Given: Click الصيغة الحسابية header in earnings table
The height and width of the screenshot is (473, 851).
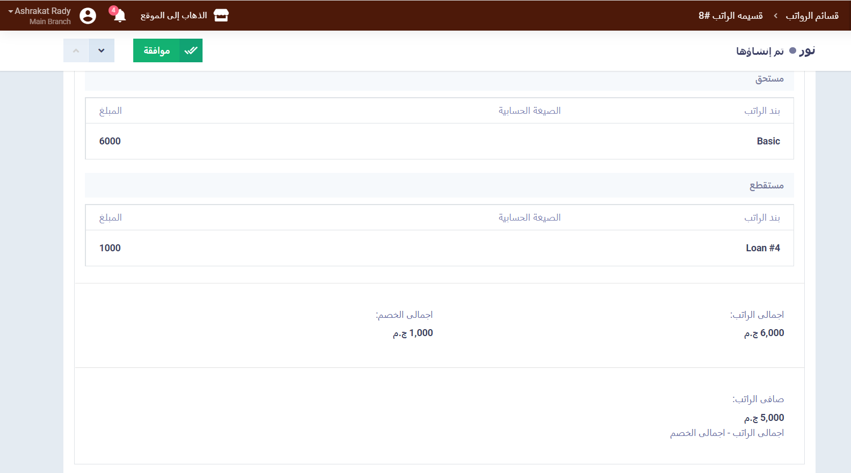Looking at the screenshot, I should [529, 111].
